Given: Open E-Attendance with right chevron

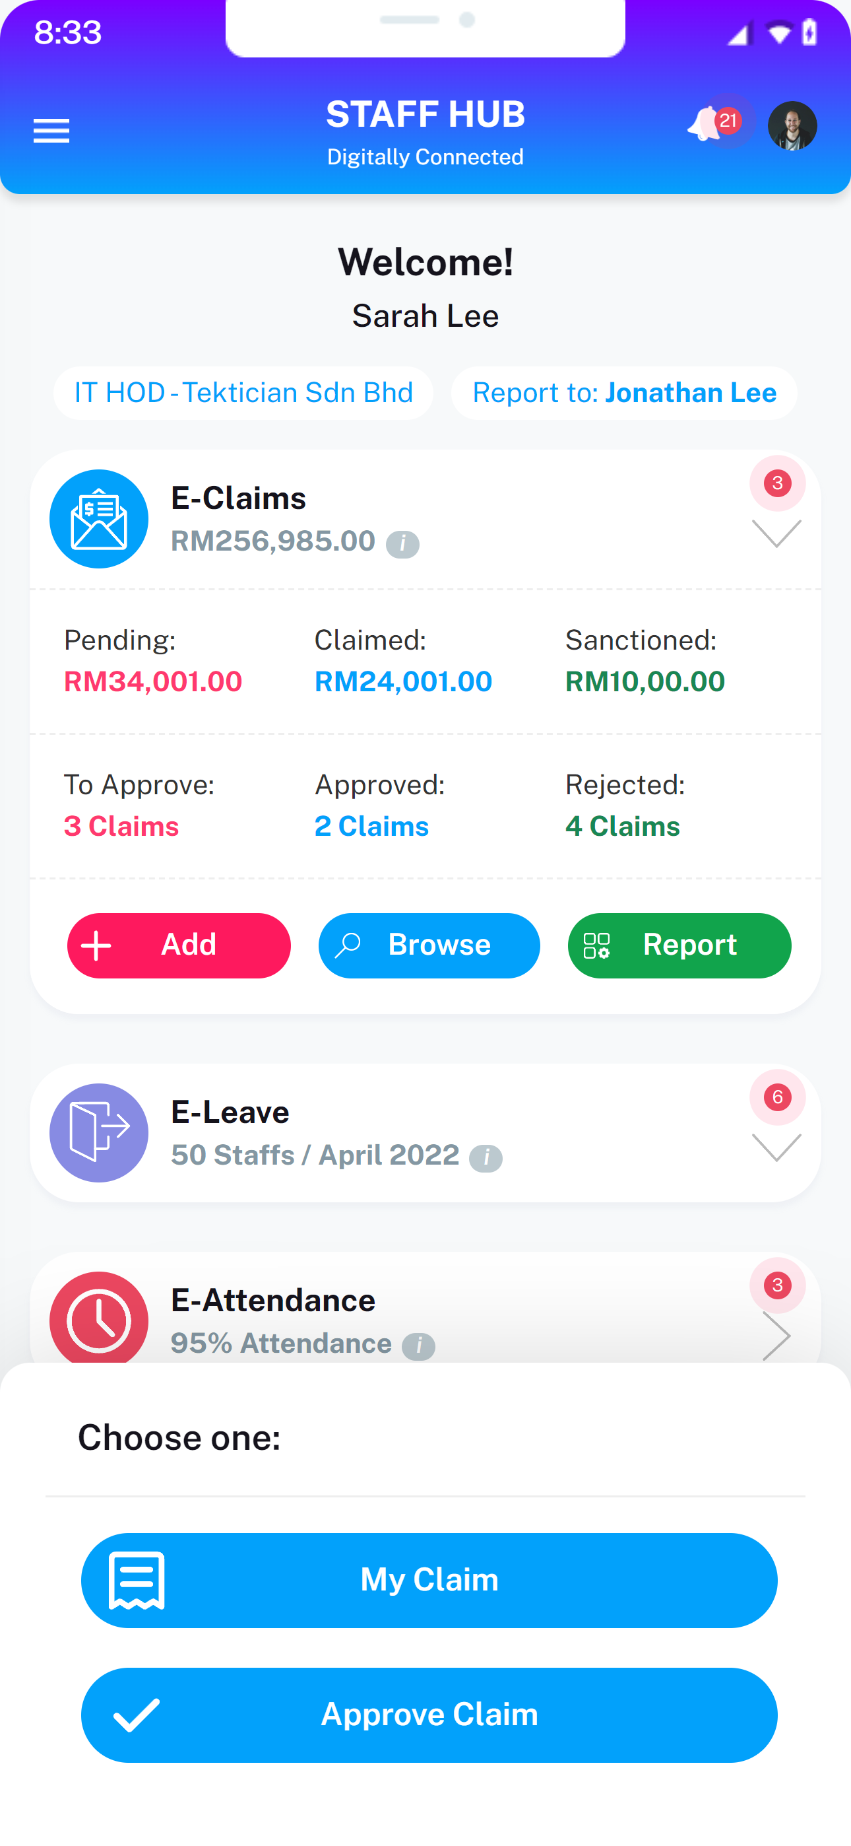Looking at the screenshot, I should [x=776, y=1336].
